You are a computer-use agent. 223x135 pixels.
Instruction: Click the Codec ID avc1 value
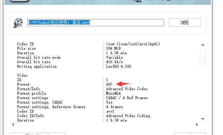[x=110, y=111]
